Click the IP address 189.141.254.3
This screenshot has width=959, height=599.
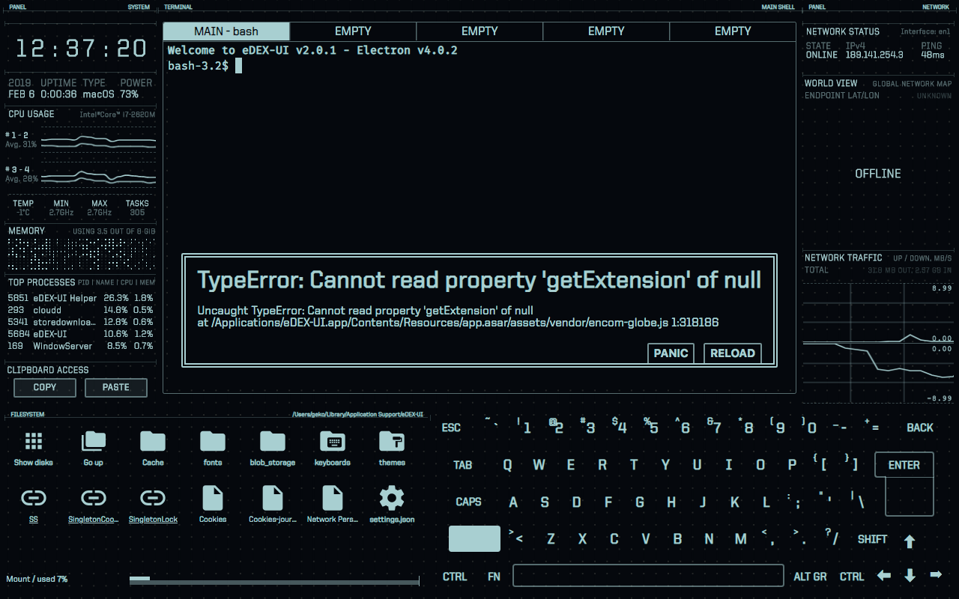tap(874, 55)
